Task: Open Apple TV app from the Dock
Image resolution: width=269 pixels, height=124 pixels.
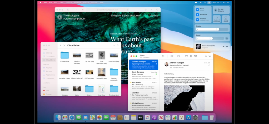Action: [x=140, y=118]
